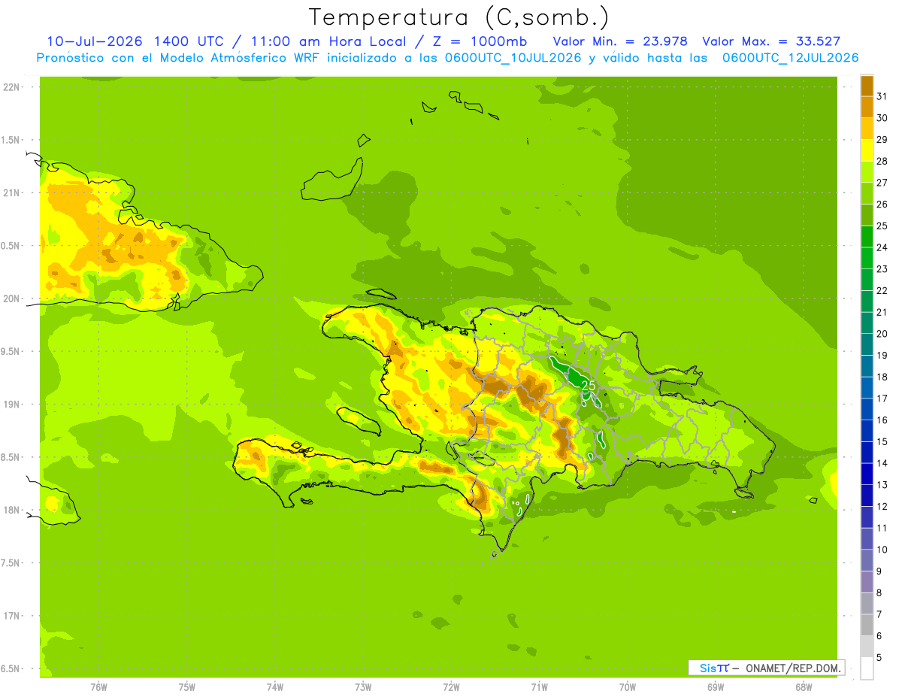Screen dimensions: 902x697
Task: Click the '76W' longitude axis label
Action: tap(98, 687)
